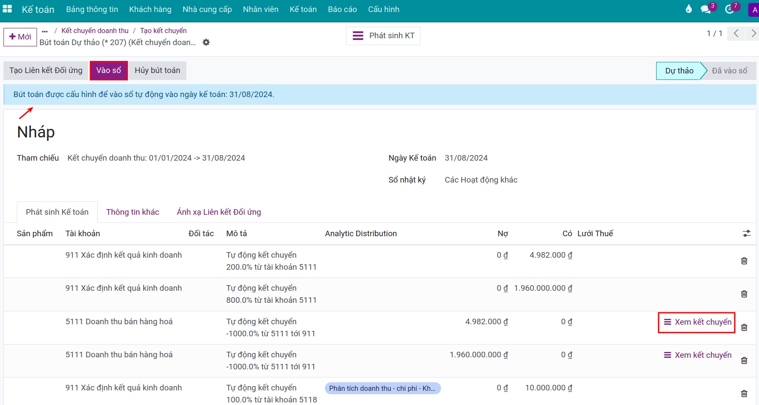Click the Mới button to create new
The width and height of the screenshot is (759, 405).
(20, 37)
